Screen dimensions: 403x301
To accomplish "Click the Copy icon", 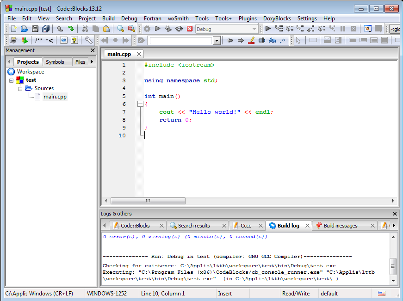I will pos(96,29).
